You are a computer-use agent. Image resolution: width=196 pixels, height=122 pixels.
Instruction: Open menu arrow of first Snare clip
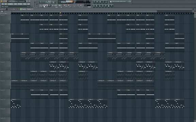coord(31,90)
